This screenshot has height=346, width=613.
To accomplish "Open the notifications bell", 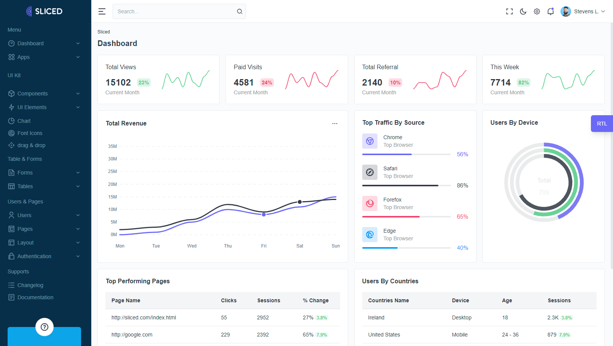I will (550, 11).
